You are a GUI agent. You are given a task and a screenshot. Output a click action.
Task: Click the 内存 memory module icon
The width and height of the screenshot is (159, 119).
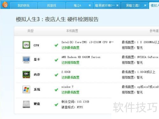(x=26, y=75)
